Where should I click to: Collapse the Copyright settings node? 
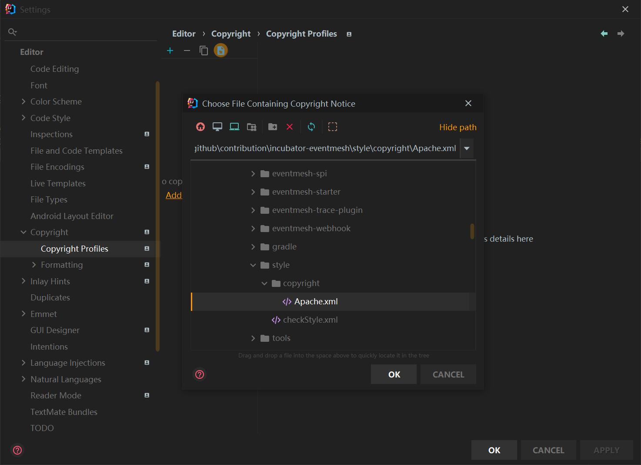(23, 232)
